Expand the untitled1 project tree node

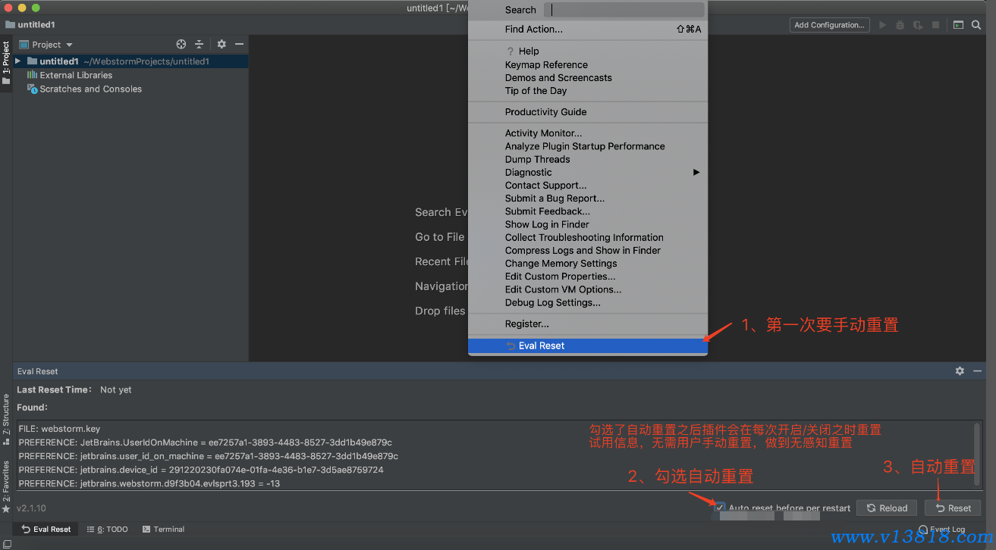pos(18,61)
